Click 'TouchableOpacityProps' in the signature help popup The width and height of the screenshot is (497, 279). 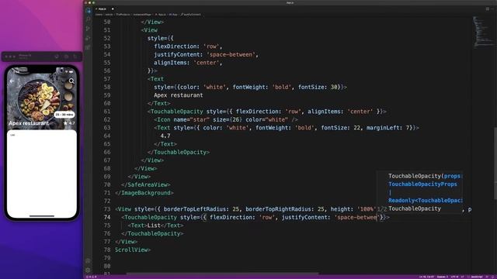click(422, 184)
